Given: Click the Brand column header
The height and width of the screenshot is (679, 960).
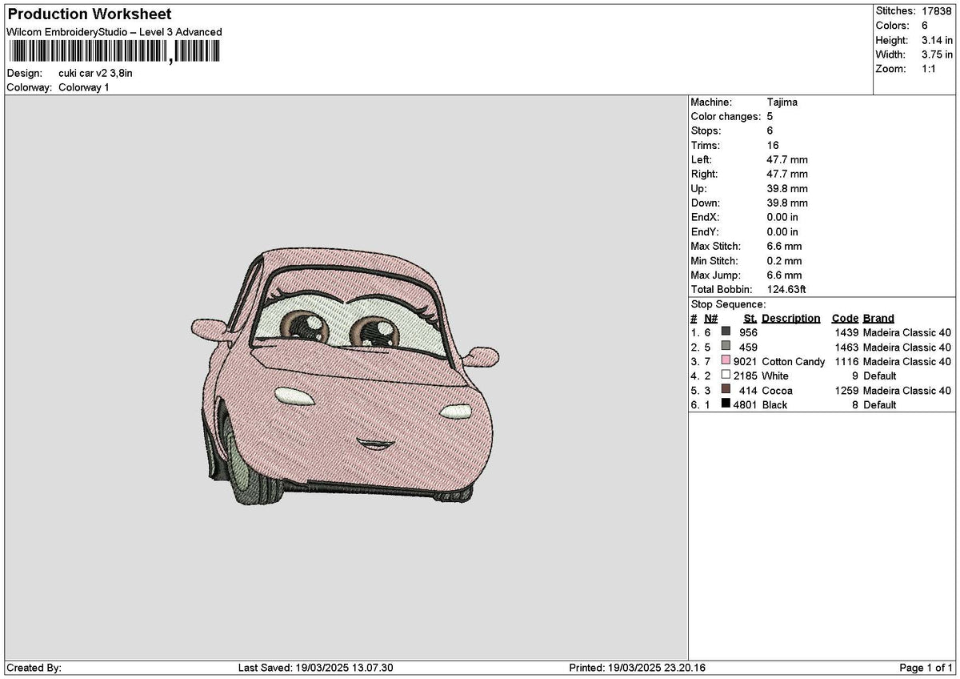Looking at the screenshot, I should click(x=878, y=318).
